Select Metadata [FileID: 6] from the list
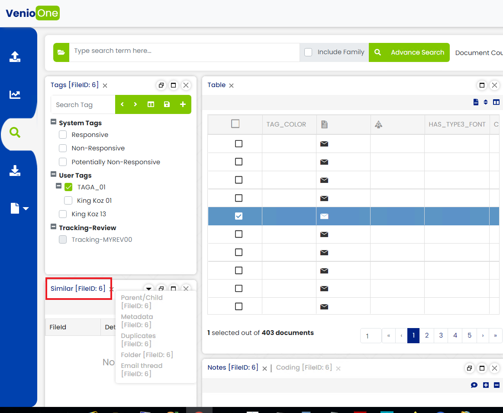 click(x=137, y=321)
